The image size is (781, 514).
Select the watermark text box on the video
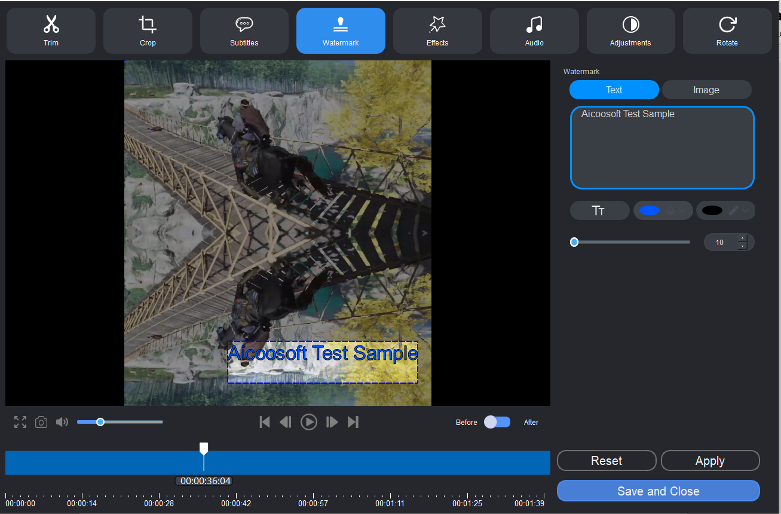(x=323, y=362)
